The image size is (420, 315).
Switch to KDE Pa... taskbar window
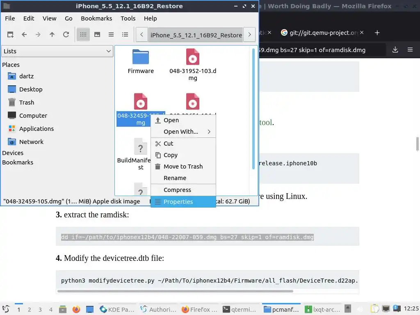tap(117, 309)
